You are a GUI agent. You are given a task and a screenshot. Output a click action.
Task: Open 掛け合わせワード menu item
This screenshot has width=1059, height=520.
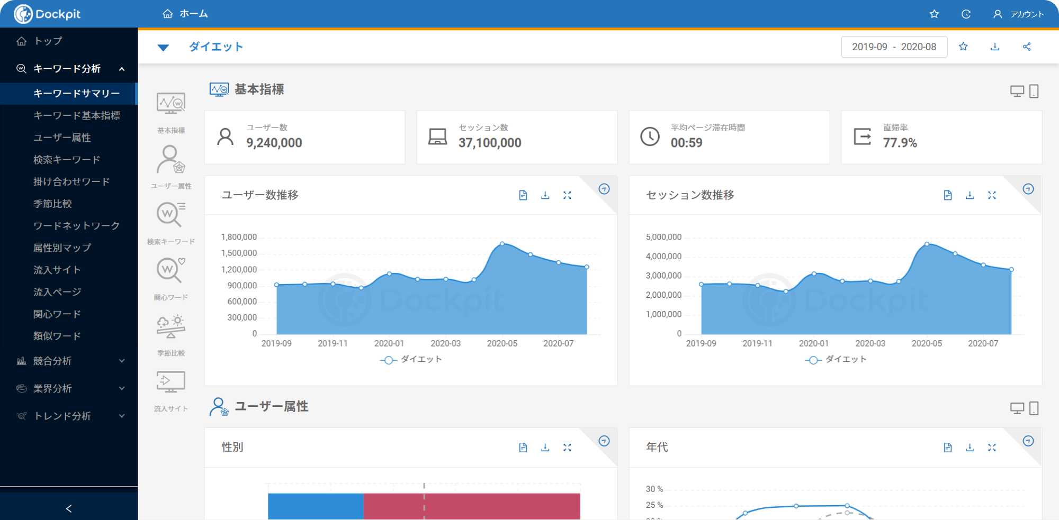(71, 181)
